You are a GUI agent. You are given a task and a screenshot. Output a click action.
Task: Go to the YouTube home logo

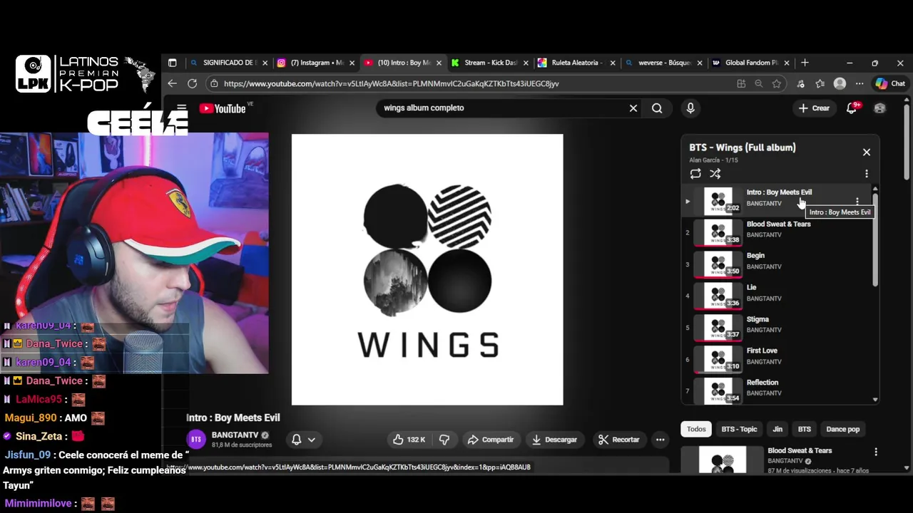pyautogui.click(x=223, y=108)
